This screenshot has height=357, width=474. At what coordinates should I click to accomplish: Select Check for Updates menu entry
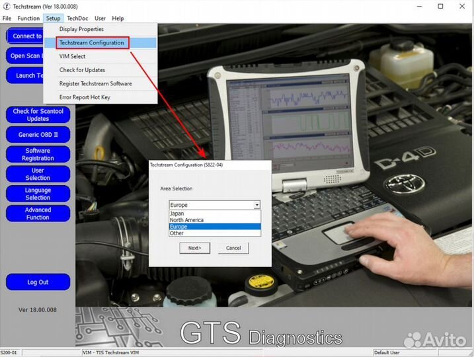coord(100,70)
